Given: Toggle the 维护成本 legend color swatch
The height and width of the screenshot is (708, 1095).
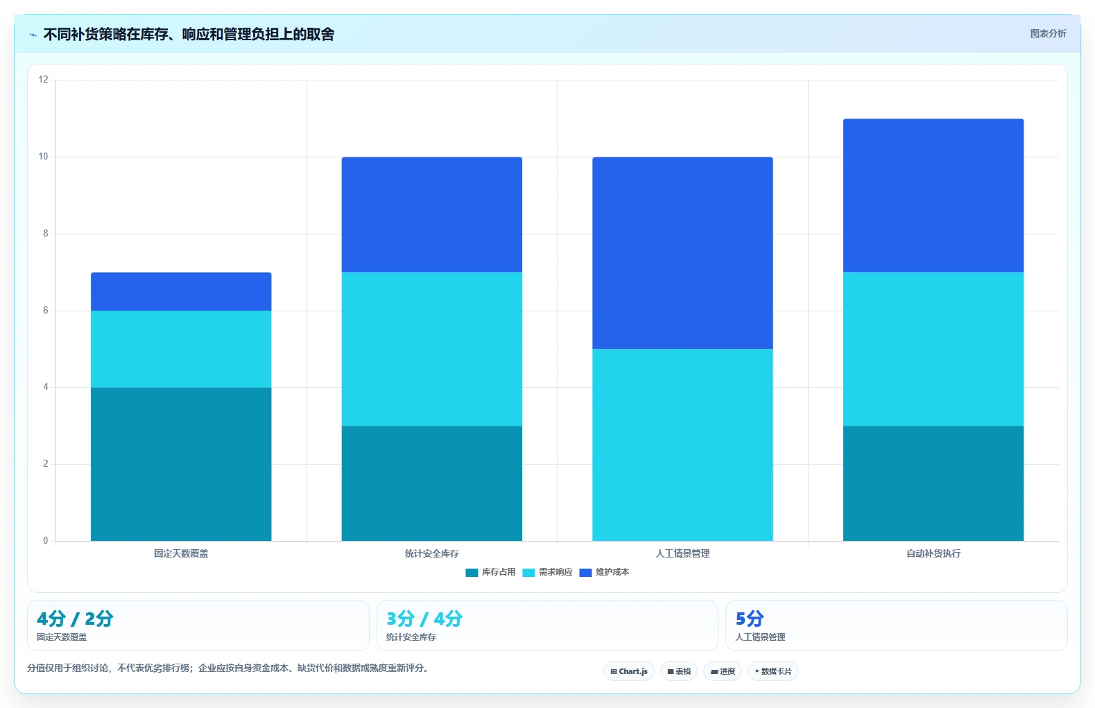Looking at the screenshot, I should pos(585,573).
